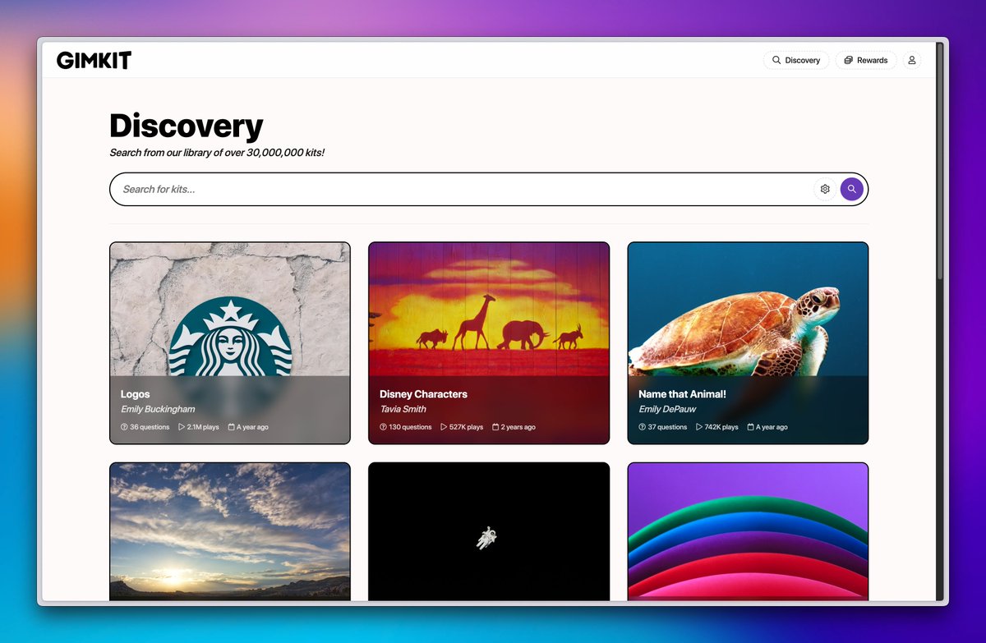Click the purple search button
This screenshot has height=643, width=986.
tap(852, 189)
